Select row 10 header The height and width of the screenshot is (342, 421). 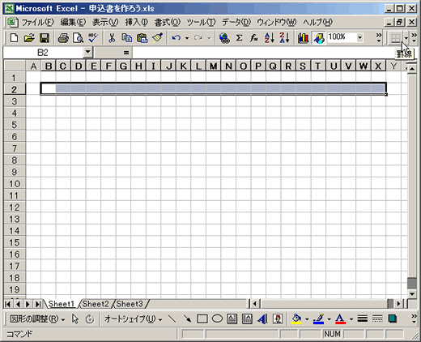[x=15, y=184]
